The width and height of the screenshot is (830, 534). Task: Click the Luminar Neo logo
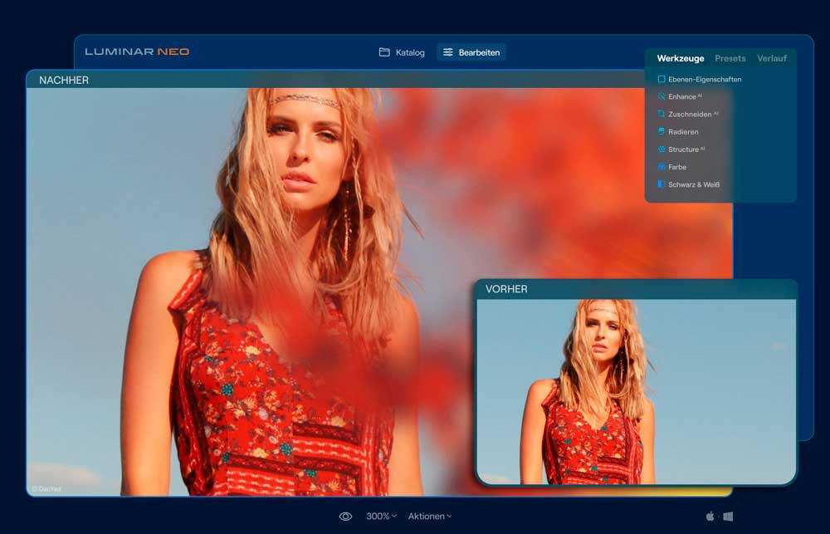click(137, 51)
